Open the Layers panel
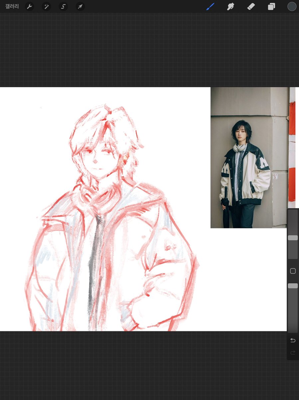299x400 pixels. [271, 6]
